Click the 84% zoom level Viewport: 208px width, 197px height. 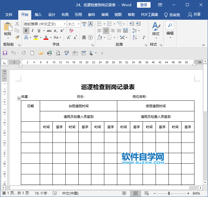coord(196,193)
